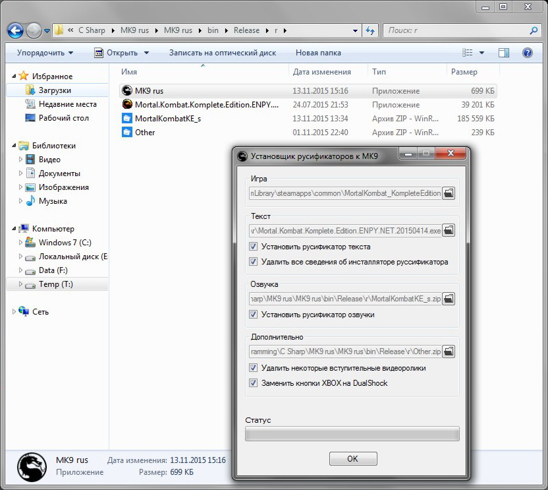
Task: Open Изображения library
Action: (x=63, y=187)
